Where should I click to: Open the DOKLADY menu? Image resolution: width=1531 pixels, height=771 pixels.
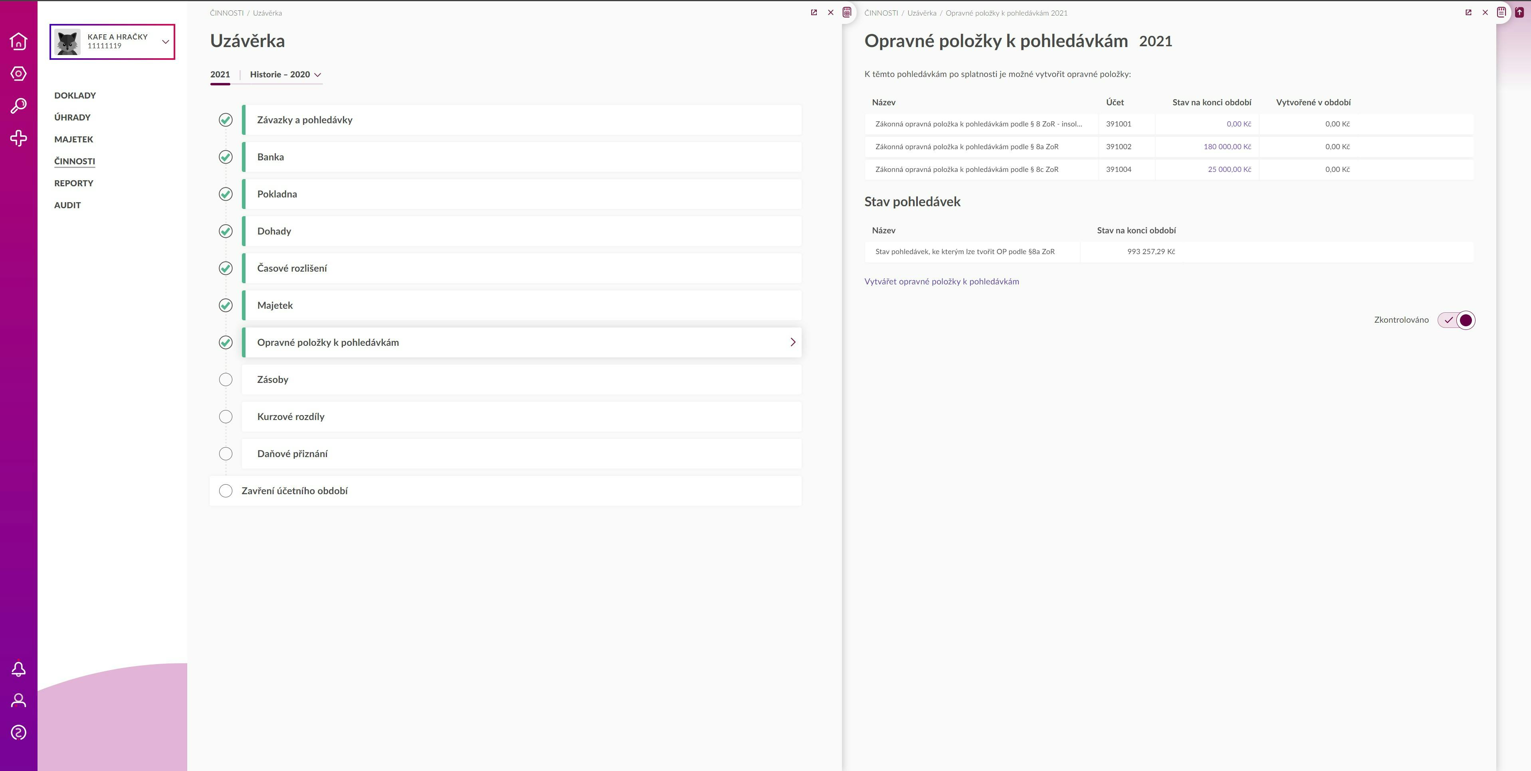75,96
